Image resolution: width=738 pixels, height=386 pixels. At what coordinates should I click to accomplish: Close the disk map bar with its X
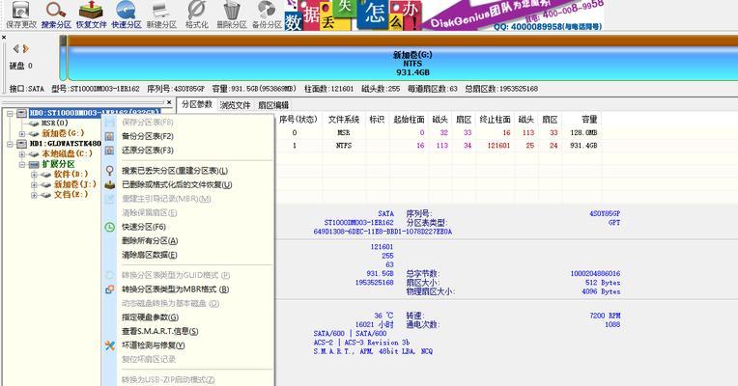point(4,38)
